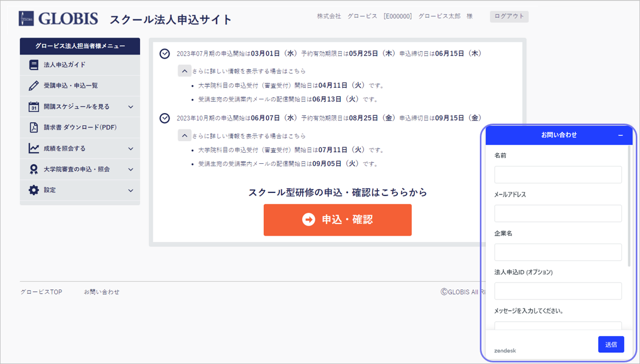Collapse details for the 2023年10月期 notice
Screen dimensions: 640x364
pyautogui.click(x=184, y=136)
